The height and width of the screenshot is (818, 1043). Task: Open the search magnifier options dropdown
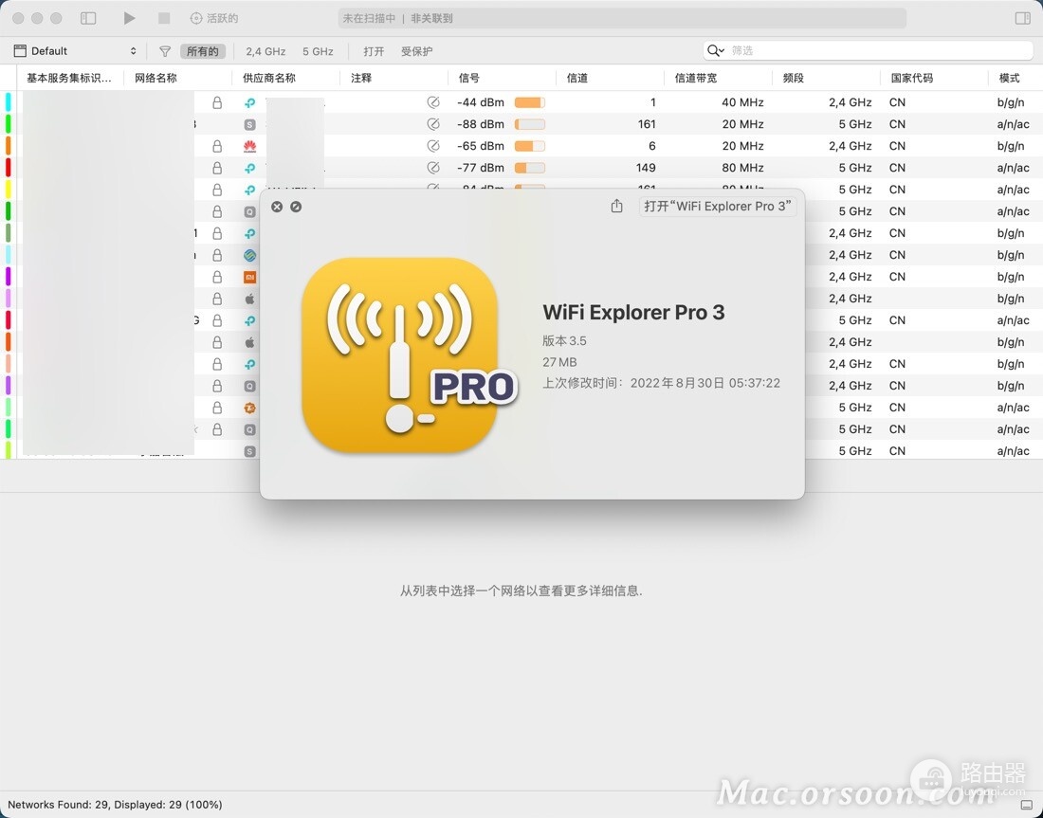(x=716, y=50)
